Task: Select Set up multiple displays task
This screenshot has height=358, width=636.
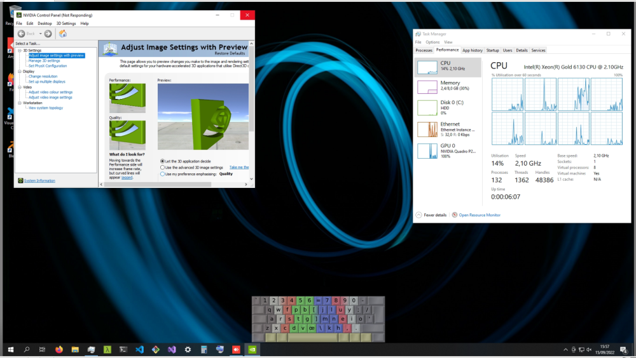Action: click(x=46, y=82)
